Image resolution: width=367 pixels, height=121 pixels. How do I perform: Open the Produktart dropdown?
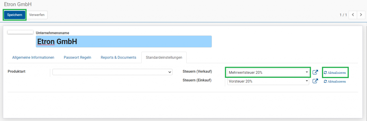click(112, 72)
